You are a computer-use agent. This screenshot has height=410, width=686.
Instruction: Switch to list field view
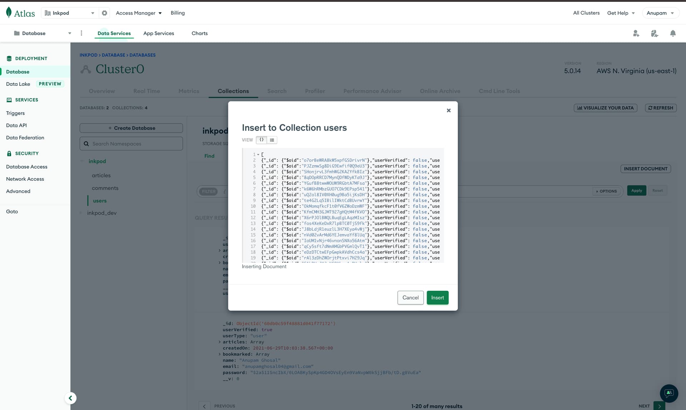pyautogui.click(x=272, y=140)
